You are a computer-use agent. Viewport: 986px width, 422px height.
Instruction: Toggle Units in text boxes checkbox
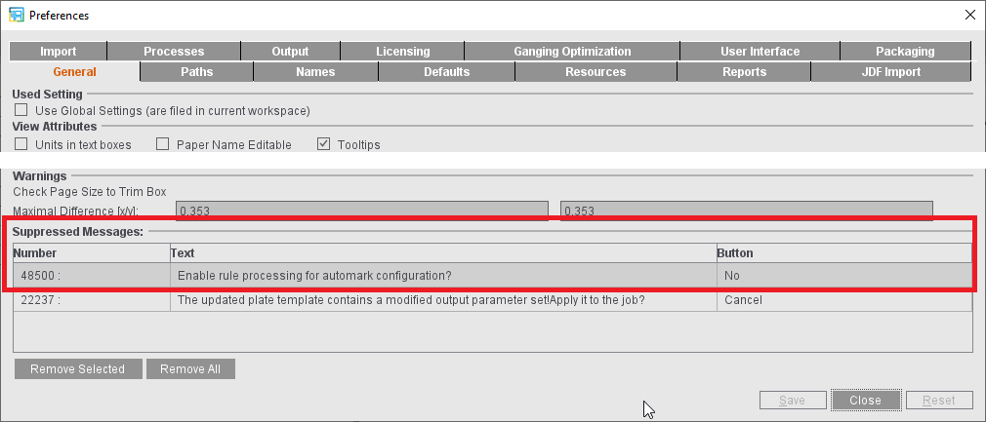(21, 144)
